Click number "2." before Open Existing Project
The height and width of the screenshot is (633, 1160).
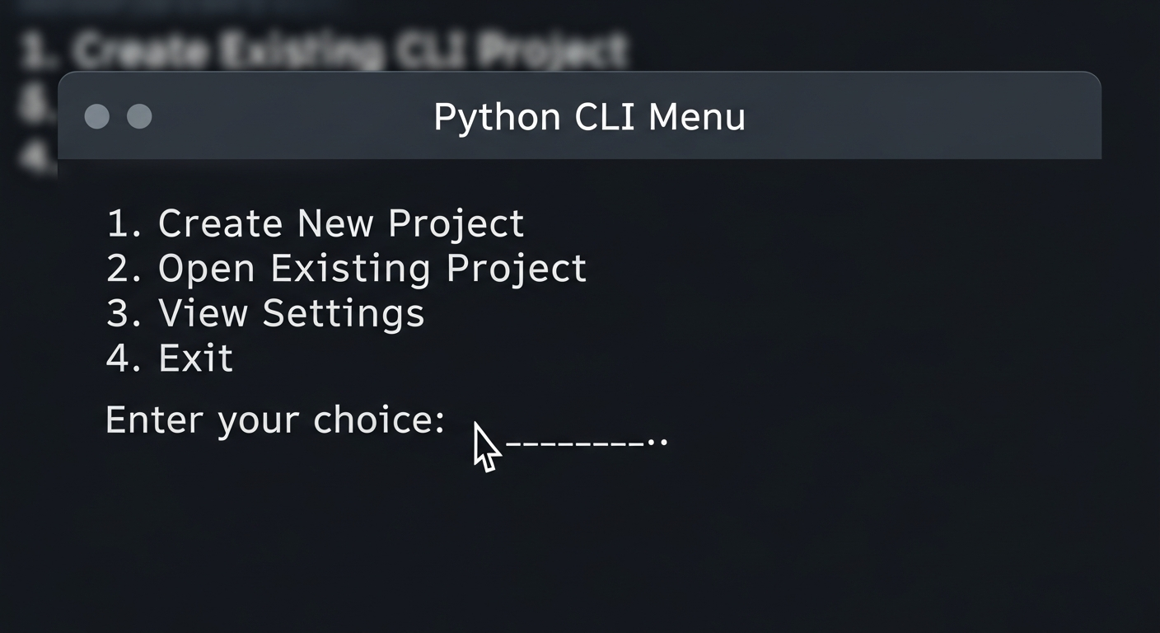click(125, 269)
